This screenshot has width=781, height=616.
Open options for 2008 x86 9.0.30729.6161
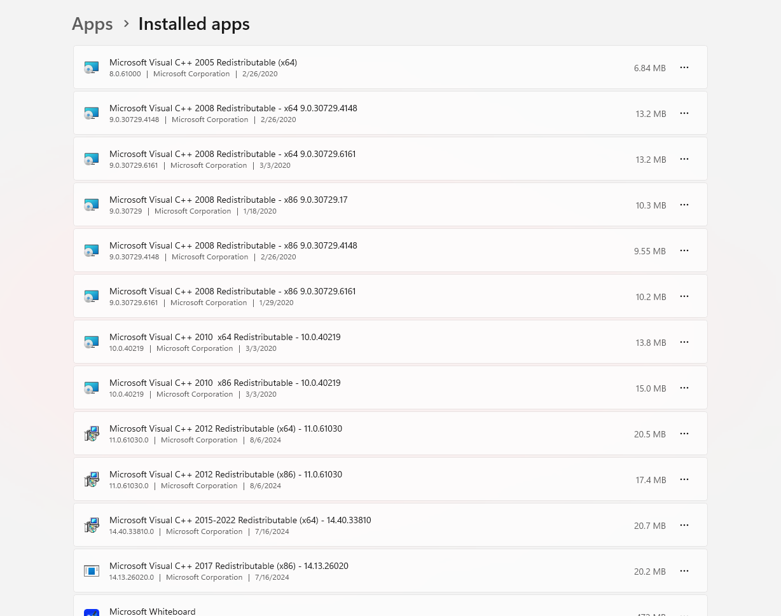coord(684,296)
